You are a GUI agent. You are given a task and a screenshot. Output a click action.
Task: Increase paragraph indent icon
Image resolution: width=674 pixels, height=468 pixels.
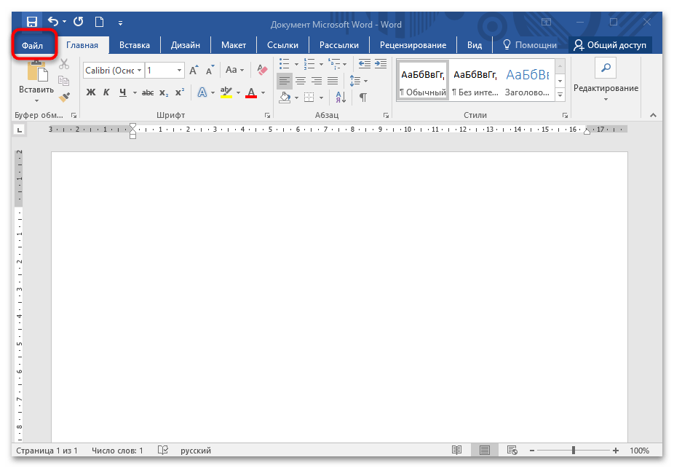point(381,64)
